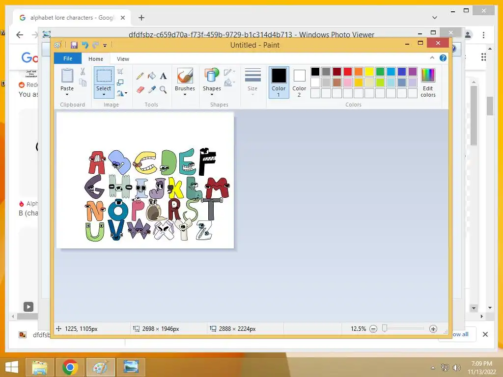Viewport: 503px width, 377px height.
Task: Activate Color 2 background selector
Action: tap(299, 82)
